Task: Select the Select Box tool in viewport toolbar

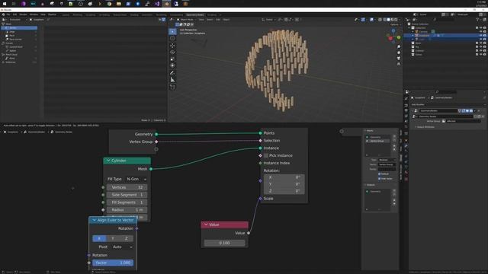Action: [x=172, y=31]
